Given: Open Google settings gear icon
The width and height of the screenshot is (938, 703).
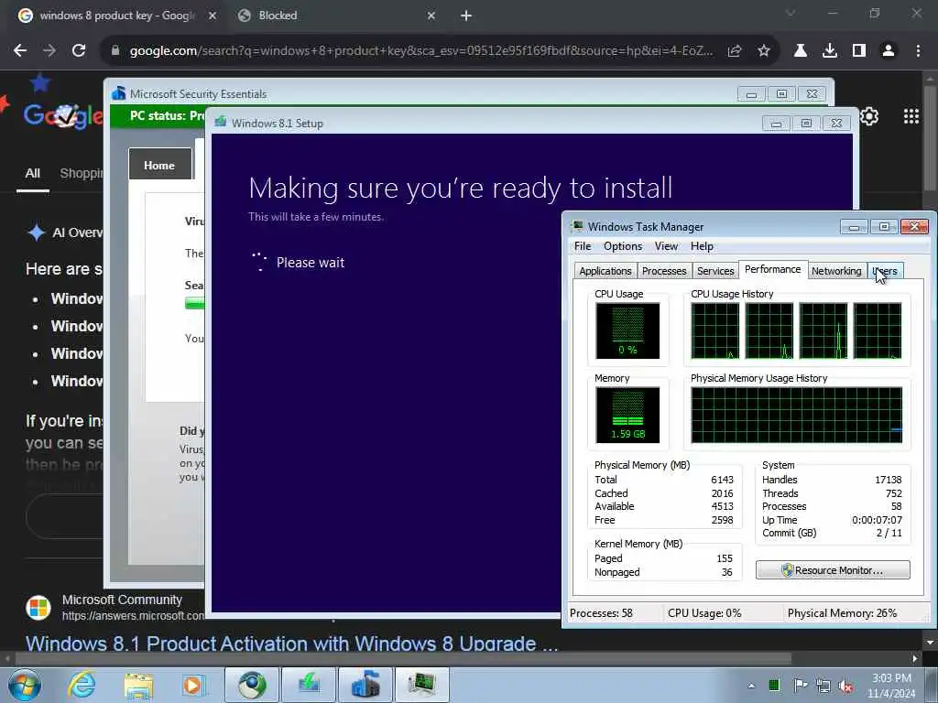Looking at the screenshot, I should point(869,116).
